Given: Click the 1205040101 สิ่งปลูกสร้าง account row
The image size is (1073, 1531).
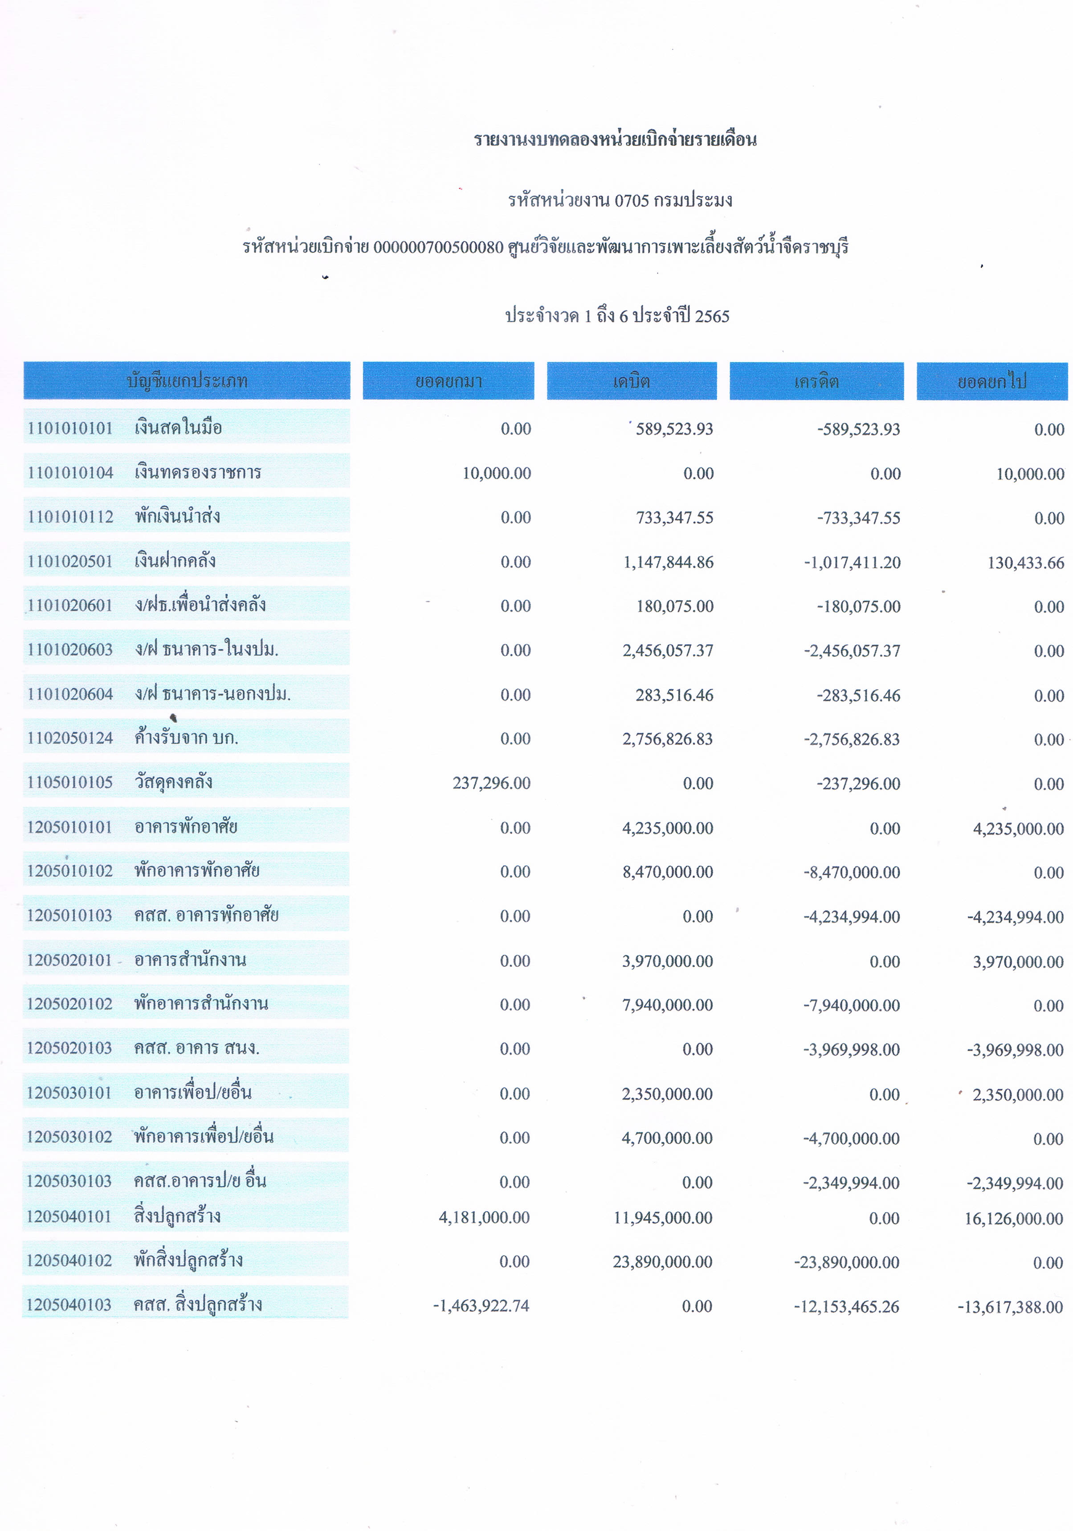Looking at the screenshot, I should point(187,1216).
